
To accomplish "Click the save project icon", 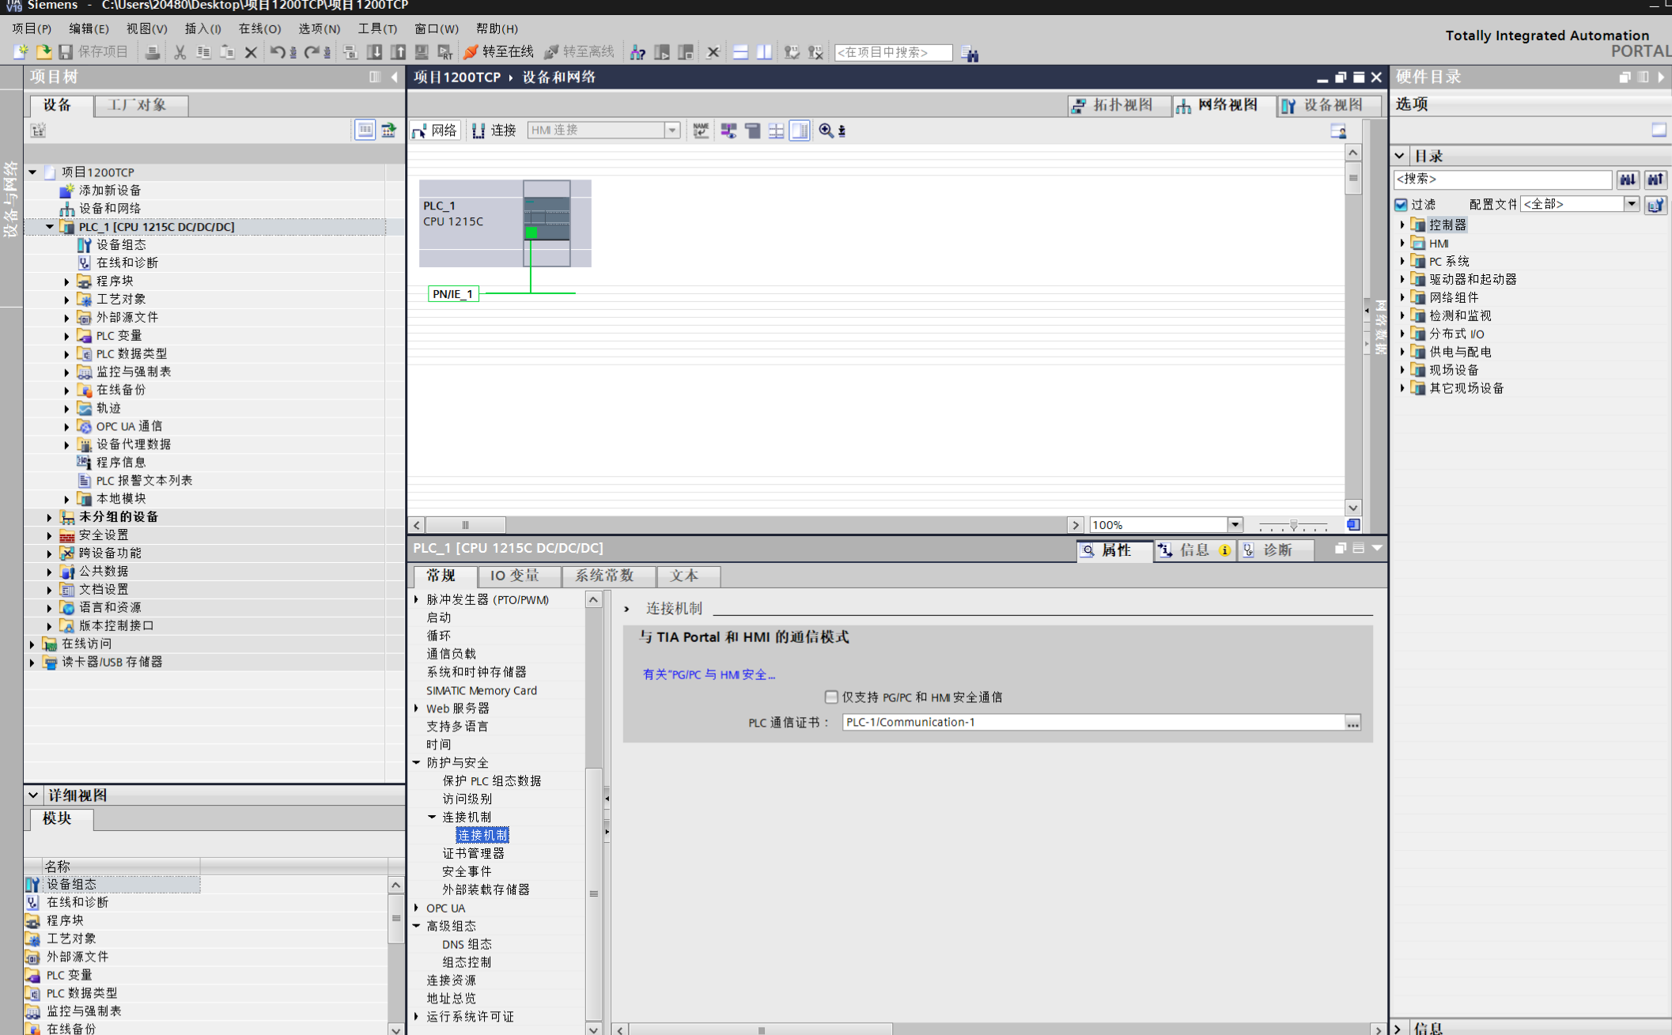I will [x=66, y=52].
